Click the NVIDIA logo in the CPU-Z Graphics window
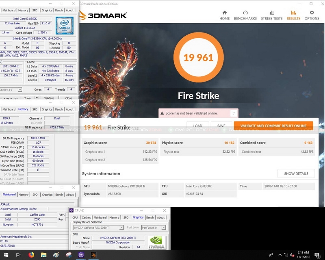 point(157,243)
